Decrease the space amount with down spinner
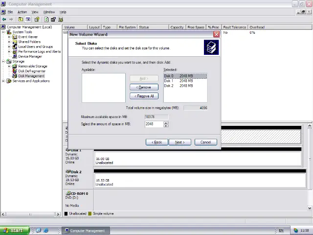 166,126
